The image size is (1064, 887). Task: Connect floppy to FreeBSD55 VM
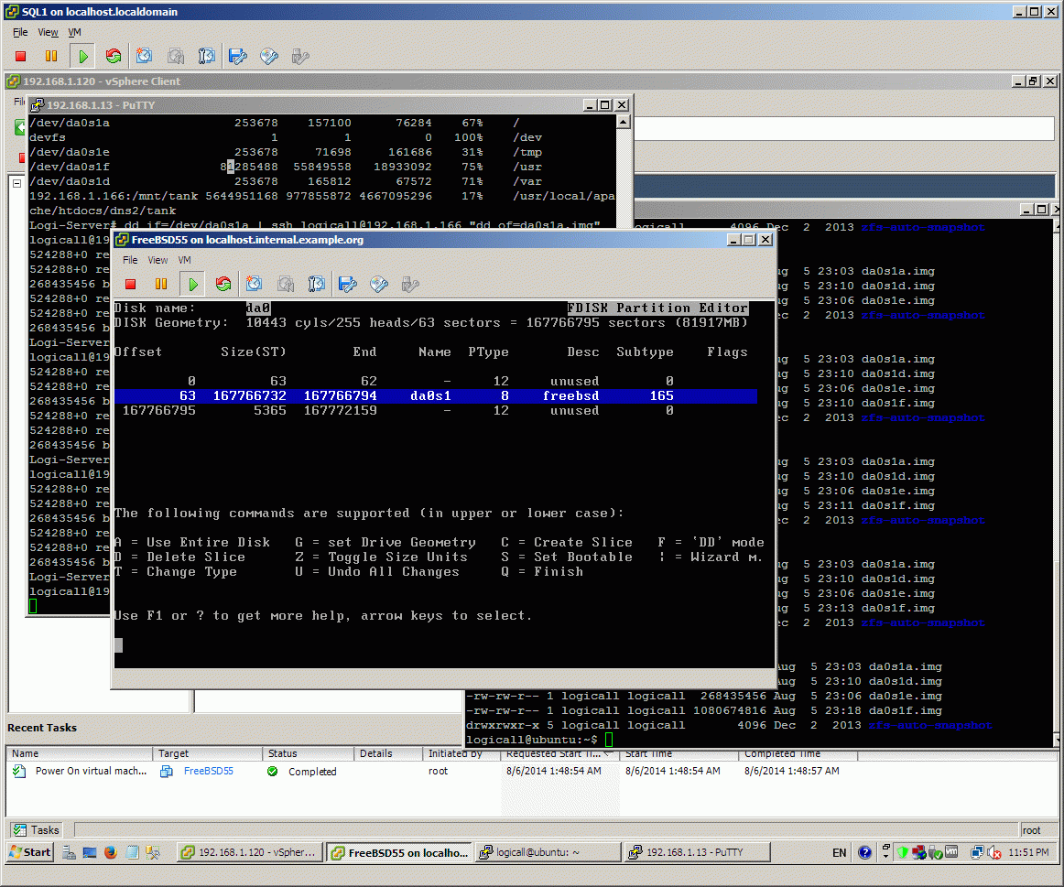347,284
